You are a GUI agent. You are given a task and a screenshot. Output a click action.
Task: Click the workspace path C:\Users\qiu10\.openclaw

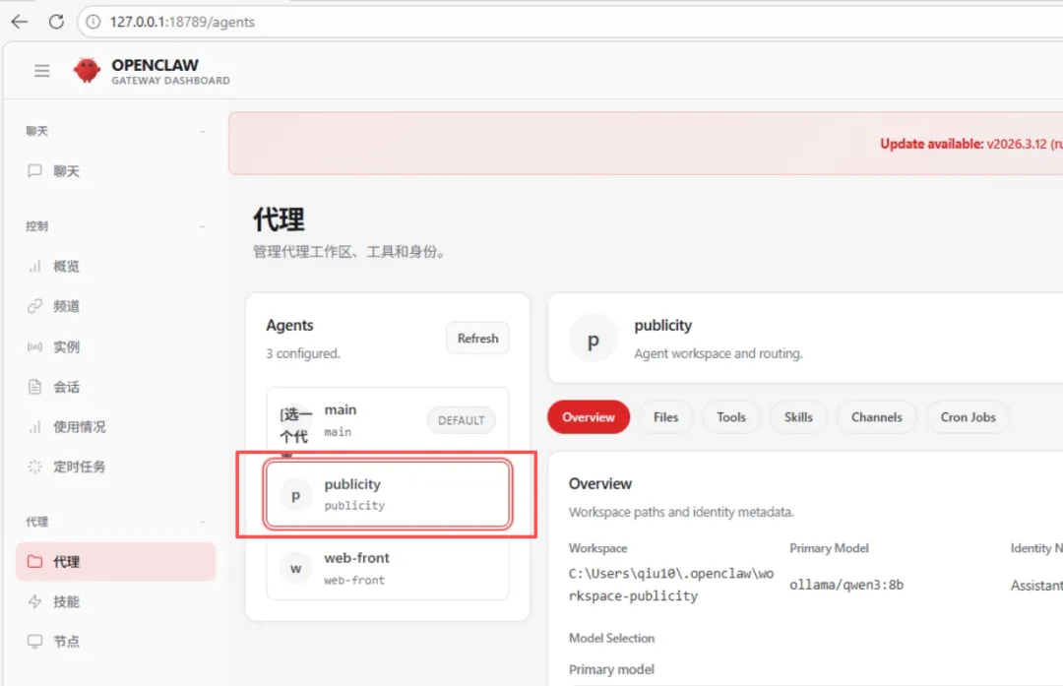click(x=671, y=585)
